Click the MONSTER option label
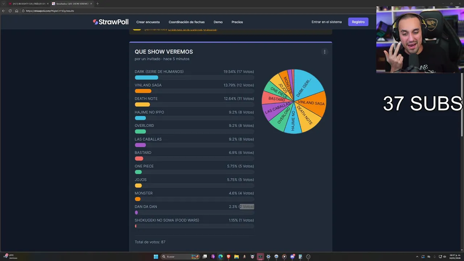464x261 pixels. (x=144, y=193)
